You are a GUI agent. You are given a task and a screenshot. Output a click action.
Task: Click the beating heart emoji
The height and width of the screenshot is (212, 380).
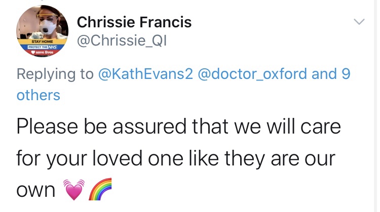click(x=73, y=191)
